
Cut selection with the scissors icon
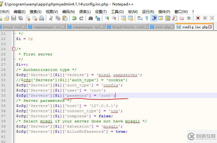51,18
